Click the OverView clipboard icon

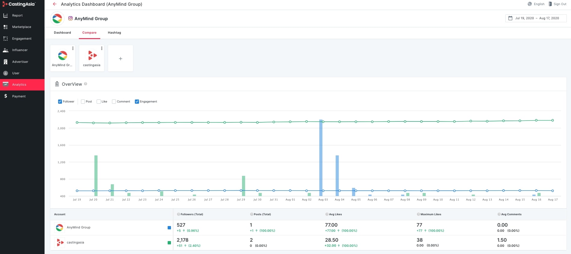coord(57,84)
